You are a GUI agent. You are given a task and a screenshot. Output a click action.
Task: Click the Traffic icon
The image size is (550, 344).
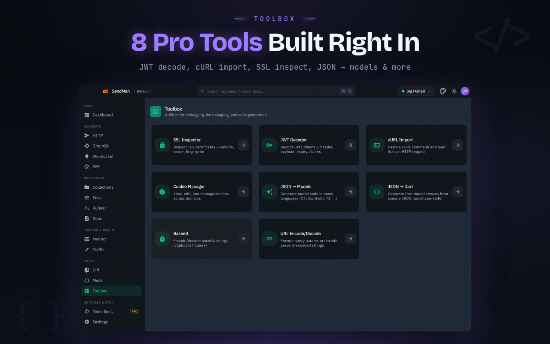click(x=87, y=249)
